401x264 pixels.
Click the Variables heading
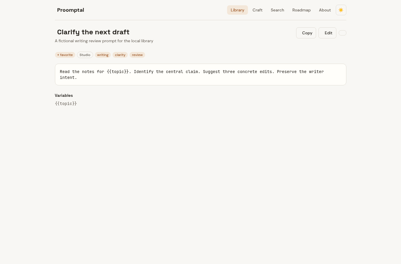pos(64,95)
